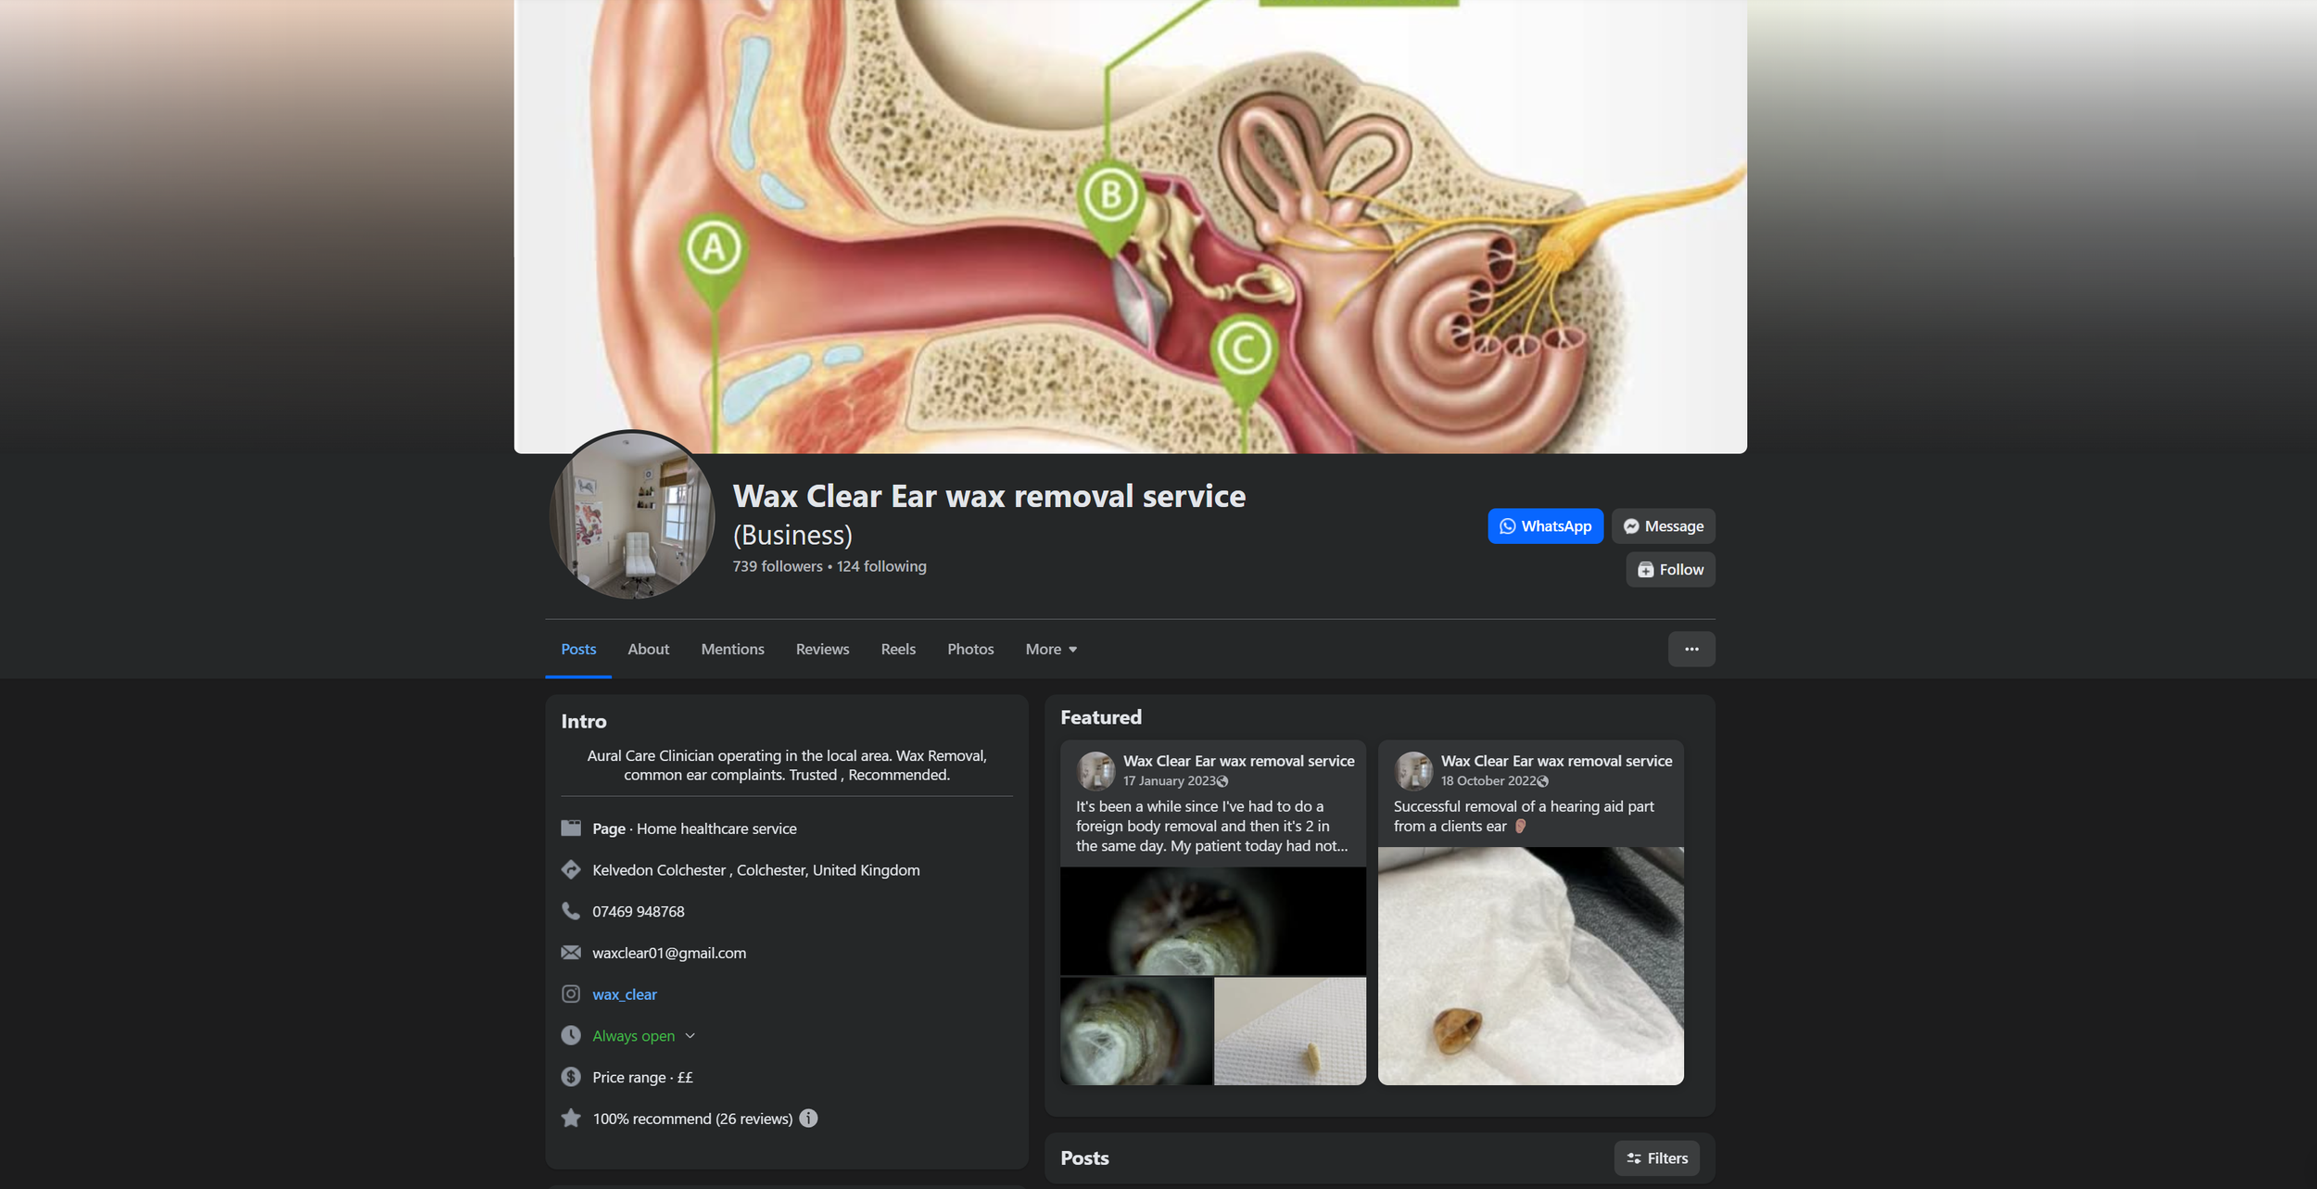Open the three-dot more options menu
2317x1189 pixels.
coord(1691,649)
